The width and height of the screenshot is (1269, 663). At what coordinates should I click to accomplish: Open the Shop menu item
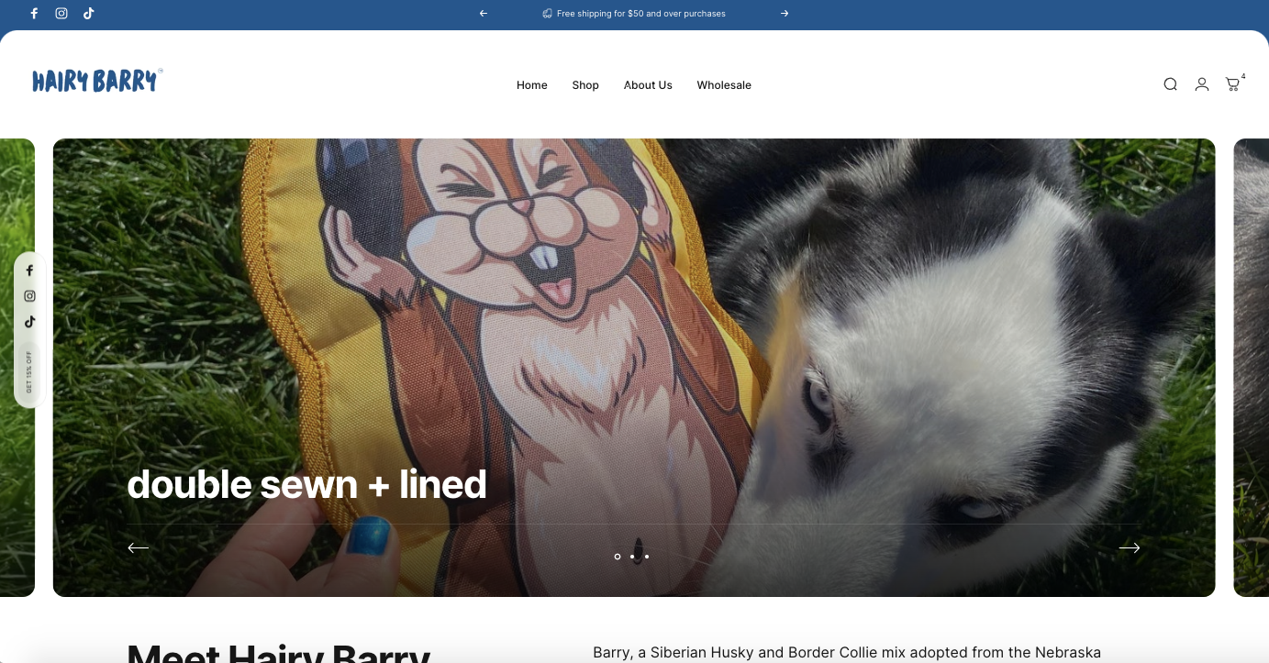coord(585,85)
